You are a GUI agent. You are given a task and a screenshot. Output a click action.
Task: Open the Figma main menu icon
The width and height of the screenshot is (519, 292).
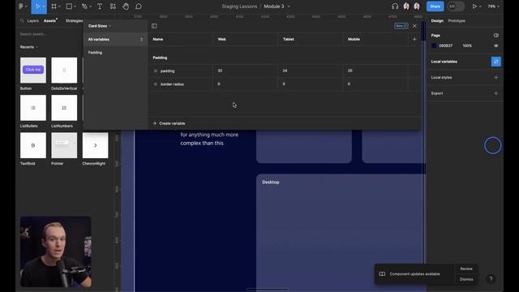(21, 6)
